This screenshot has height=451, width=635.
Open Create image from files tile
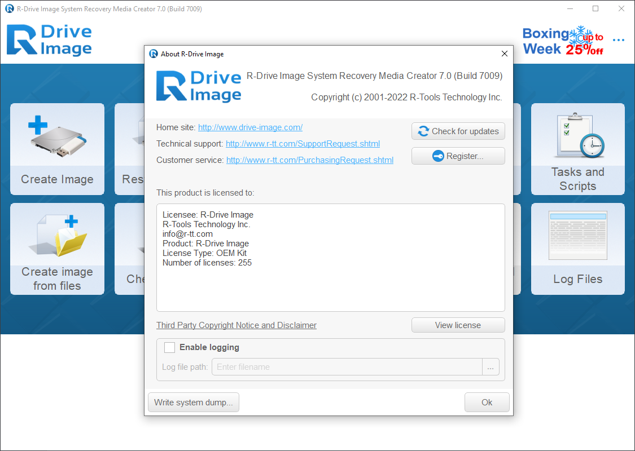[57, 249]
